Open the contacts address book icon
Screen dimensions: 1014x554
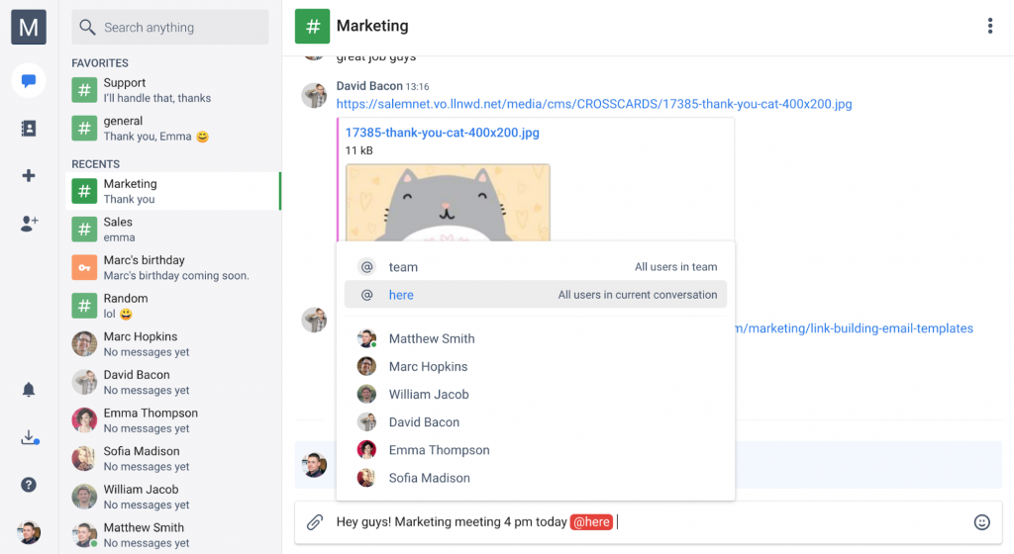click(29, 128)
